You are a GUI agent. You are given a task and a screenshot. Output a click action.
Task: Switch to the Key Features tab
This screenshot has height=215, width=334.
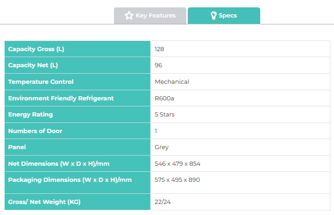150,16
